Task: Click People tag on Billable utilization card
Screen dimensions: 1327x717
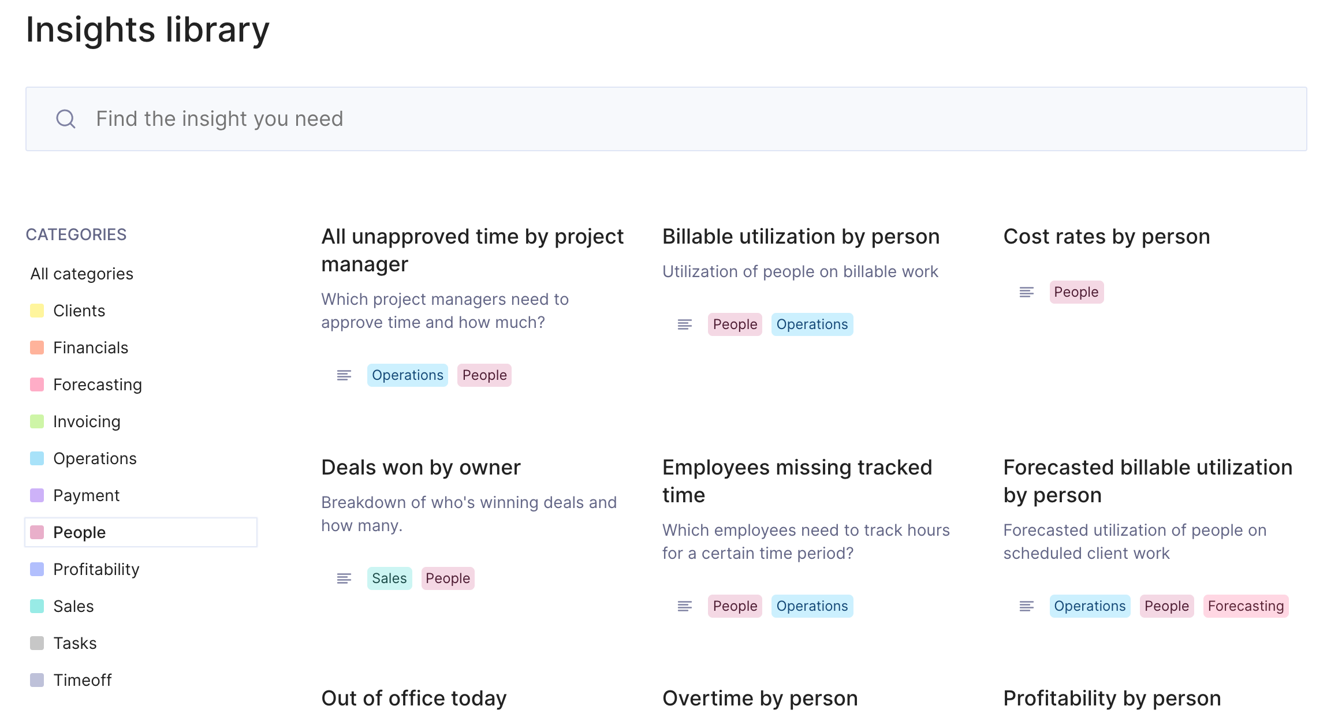Action: [735, 324]
